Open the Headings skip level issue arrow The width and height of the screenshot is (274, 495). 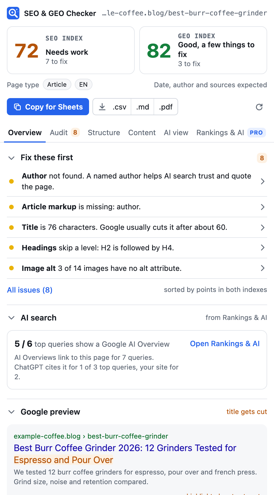[263, 247]
